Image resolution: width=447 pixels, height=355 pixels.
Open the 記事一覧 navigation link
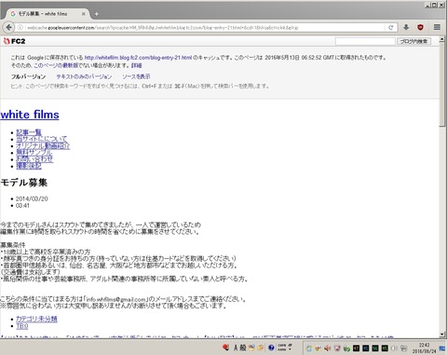[x=29, y=132]
